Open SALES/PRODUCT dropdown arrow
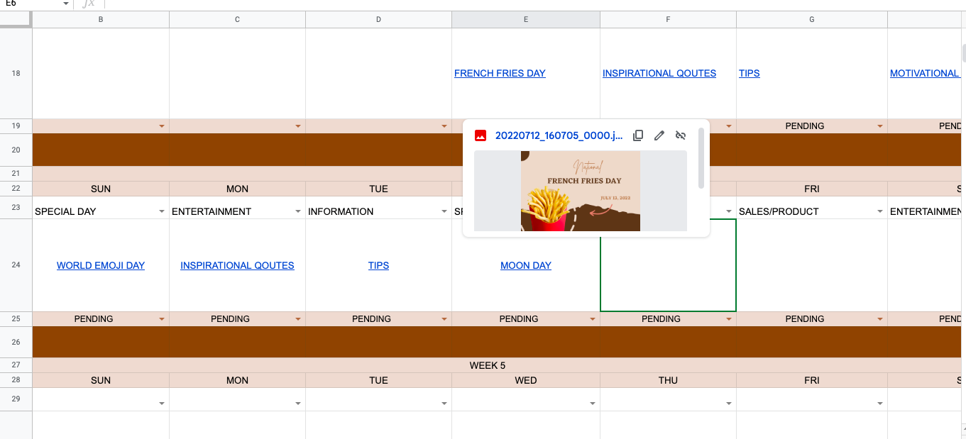Image resolution: width=966 pixels, height=439 pixels. (880, 211)
